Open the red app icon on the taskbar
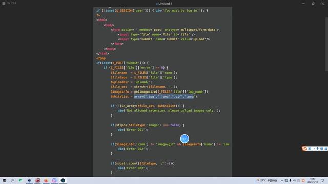Image resolution: width=328 pixels, height=184 pixels. coord(37,180)
